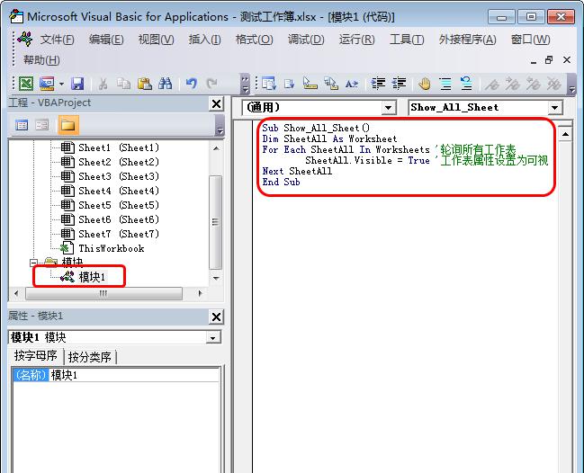
Task: Click code window scroll-up arrow
Action: click(565, 134)
